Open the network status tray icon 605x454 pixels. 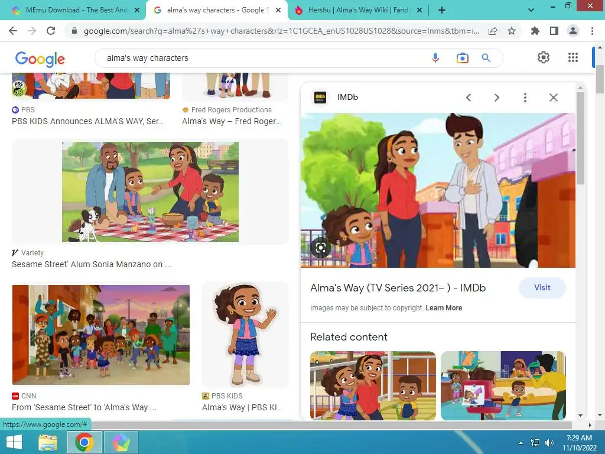[535, 443]
